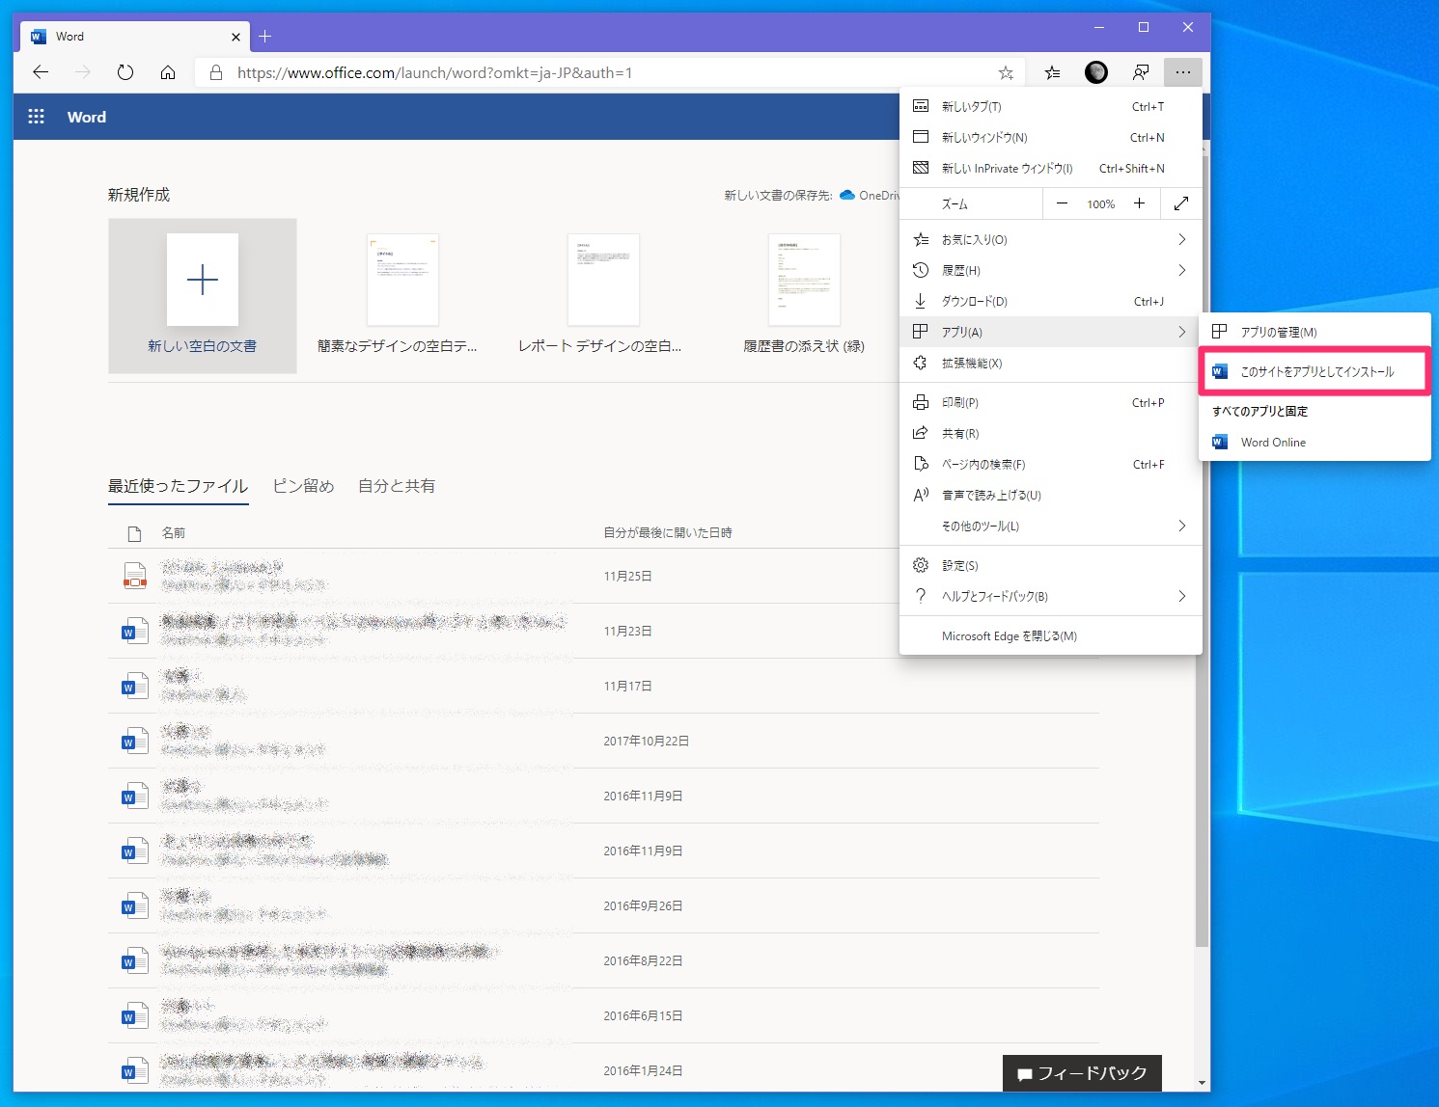Image resolution: width=1439 pixels, height=1107 pixels.
Task: Open a new browser tab with the plus icon
Action: (265, 37)
